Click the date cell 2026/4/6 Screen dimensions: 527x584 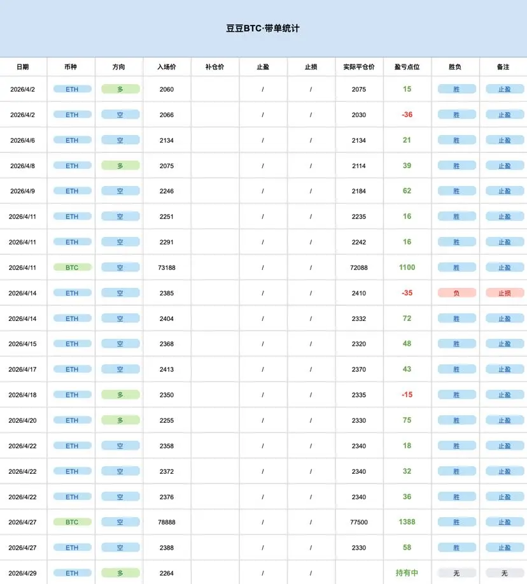[23, 140]
